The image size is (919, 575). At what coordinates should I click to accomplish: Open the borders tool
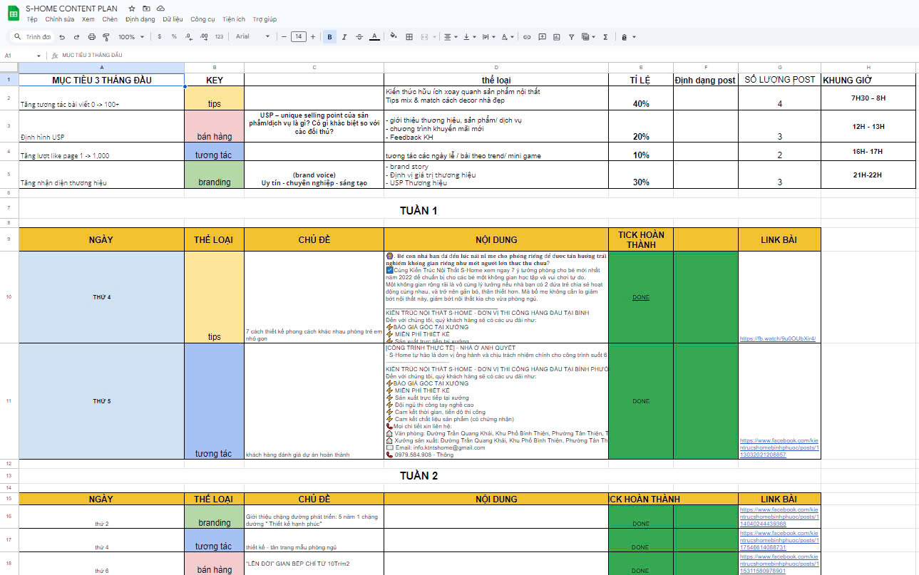coord(409,36)
